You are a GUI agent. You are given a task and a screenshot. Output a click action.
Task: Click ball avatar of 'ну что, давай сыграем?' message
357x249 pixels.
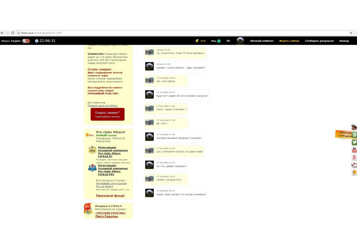tap(149, 165)
